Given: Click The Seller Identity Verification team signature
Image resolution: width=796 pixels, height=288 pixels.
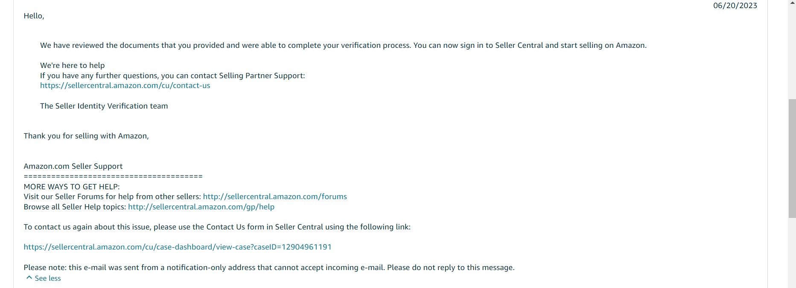Looking at the screenshot, I should pos(104,106).
